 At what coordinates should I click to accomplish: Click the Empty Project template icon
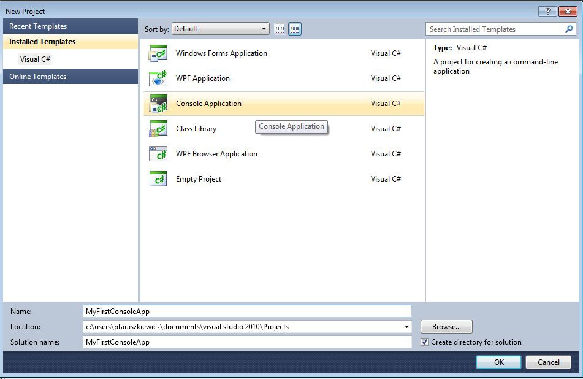(158, 179)
